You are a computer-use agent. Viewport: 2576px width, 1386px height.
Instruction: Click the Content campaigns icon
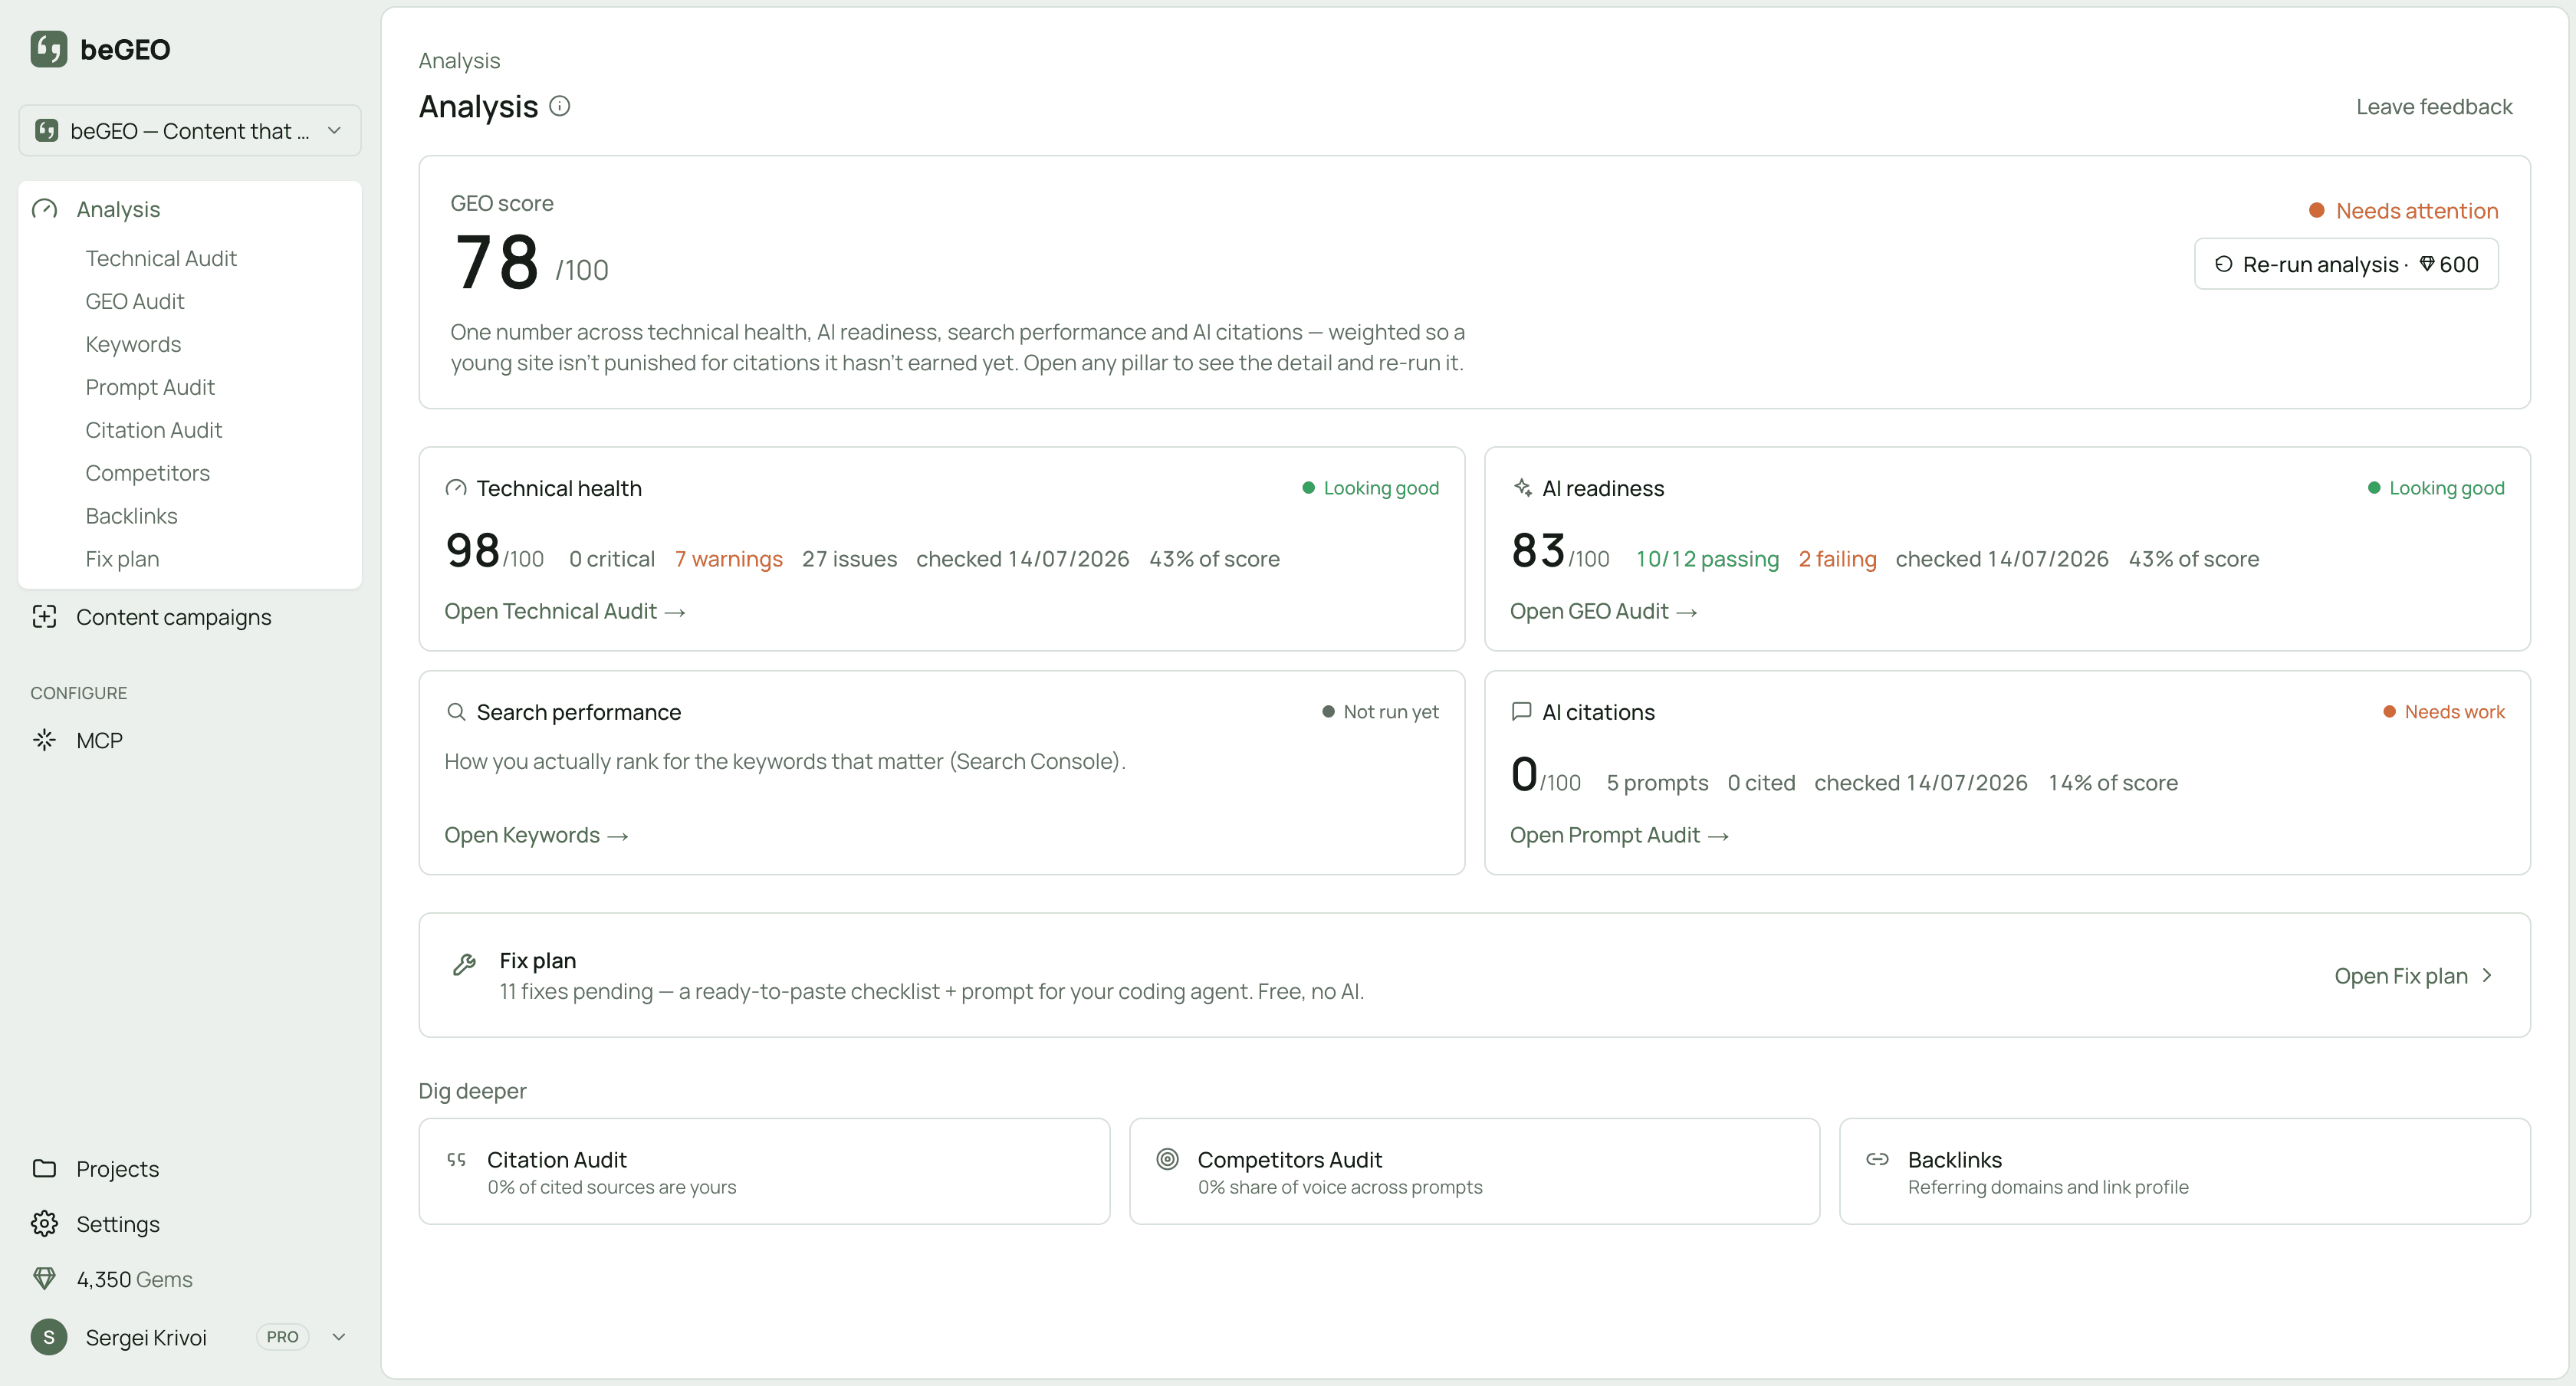[44, 617]
